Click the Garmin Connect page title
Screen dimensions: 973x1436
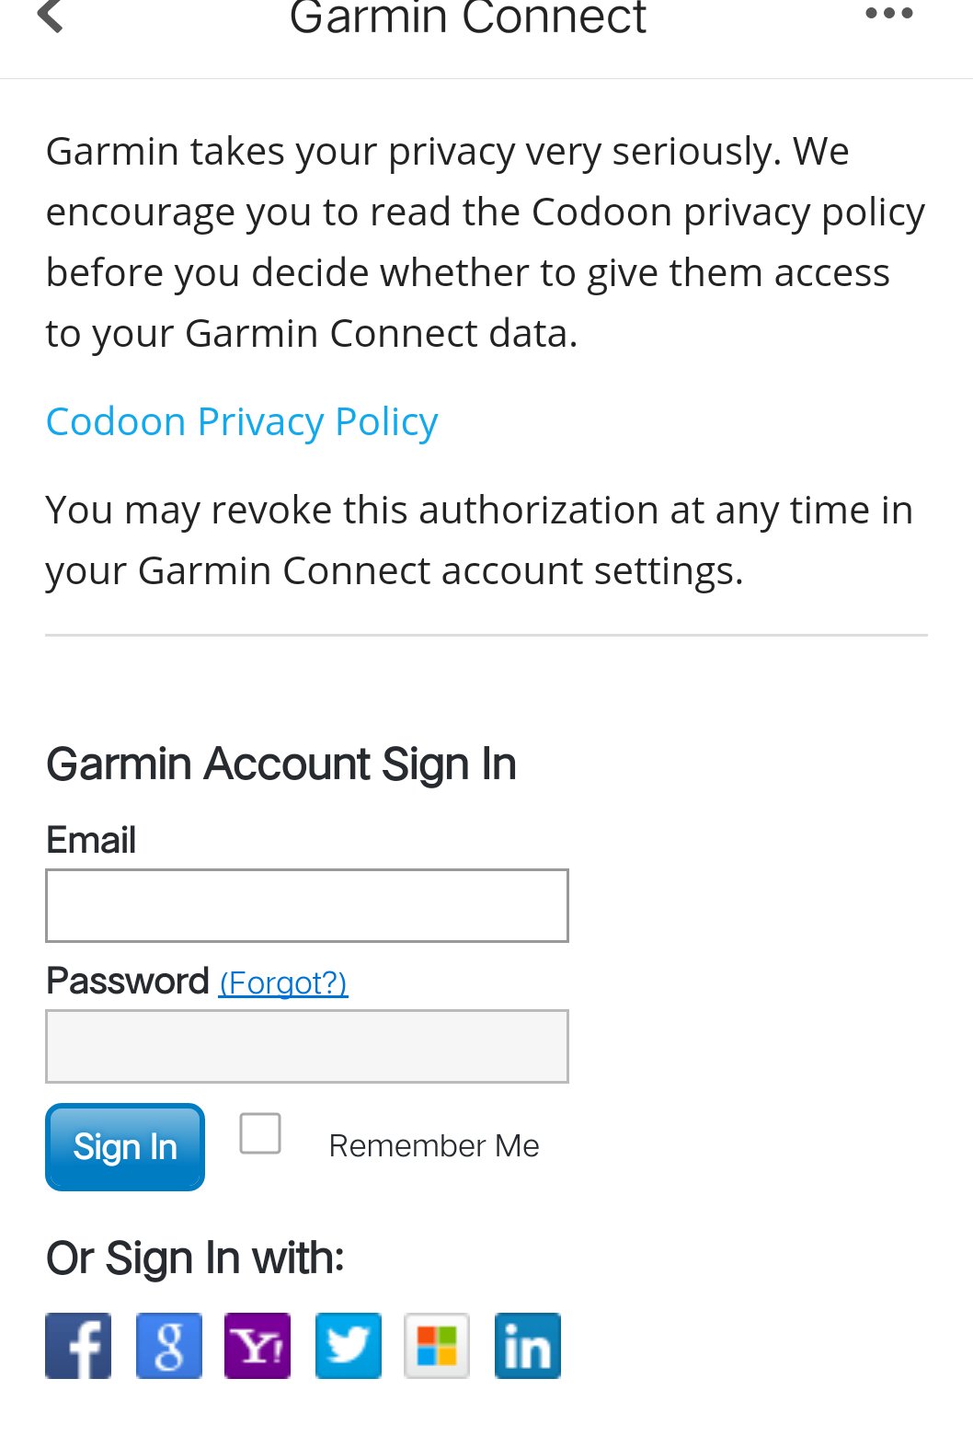click(x=467, y=17)
